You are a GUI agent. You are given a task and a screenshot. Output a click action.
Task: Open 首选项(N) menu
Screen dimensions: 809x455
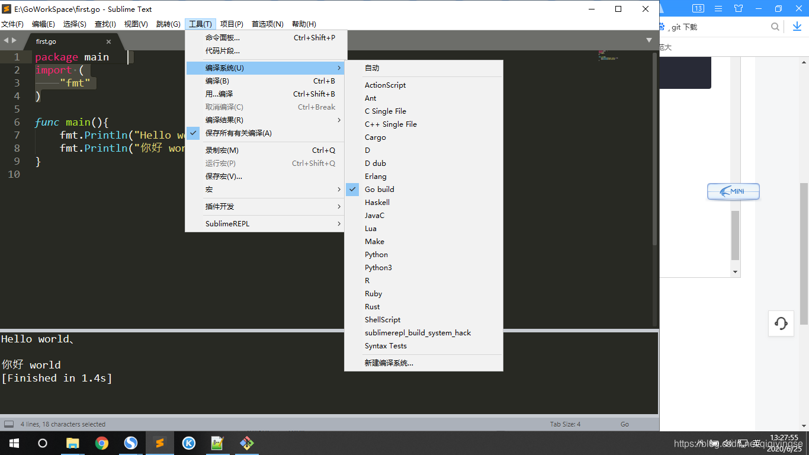pos(268,24)
